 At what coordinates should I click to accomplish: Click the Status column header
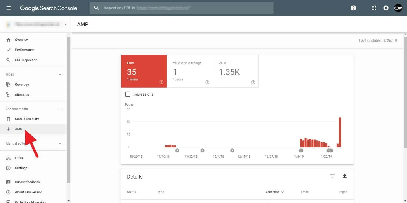[x=131, y=192]
